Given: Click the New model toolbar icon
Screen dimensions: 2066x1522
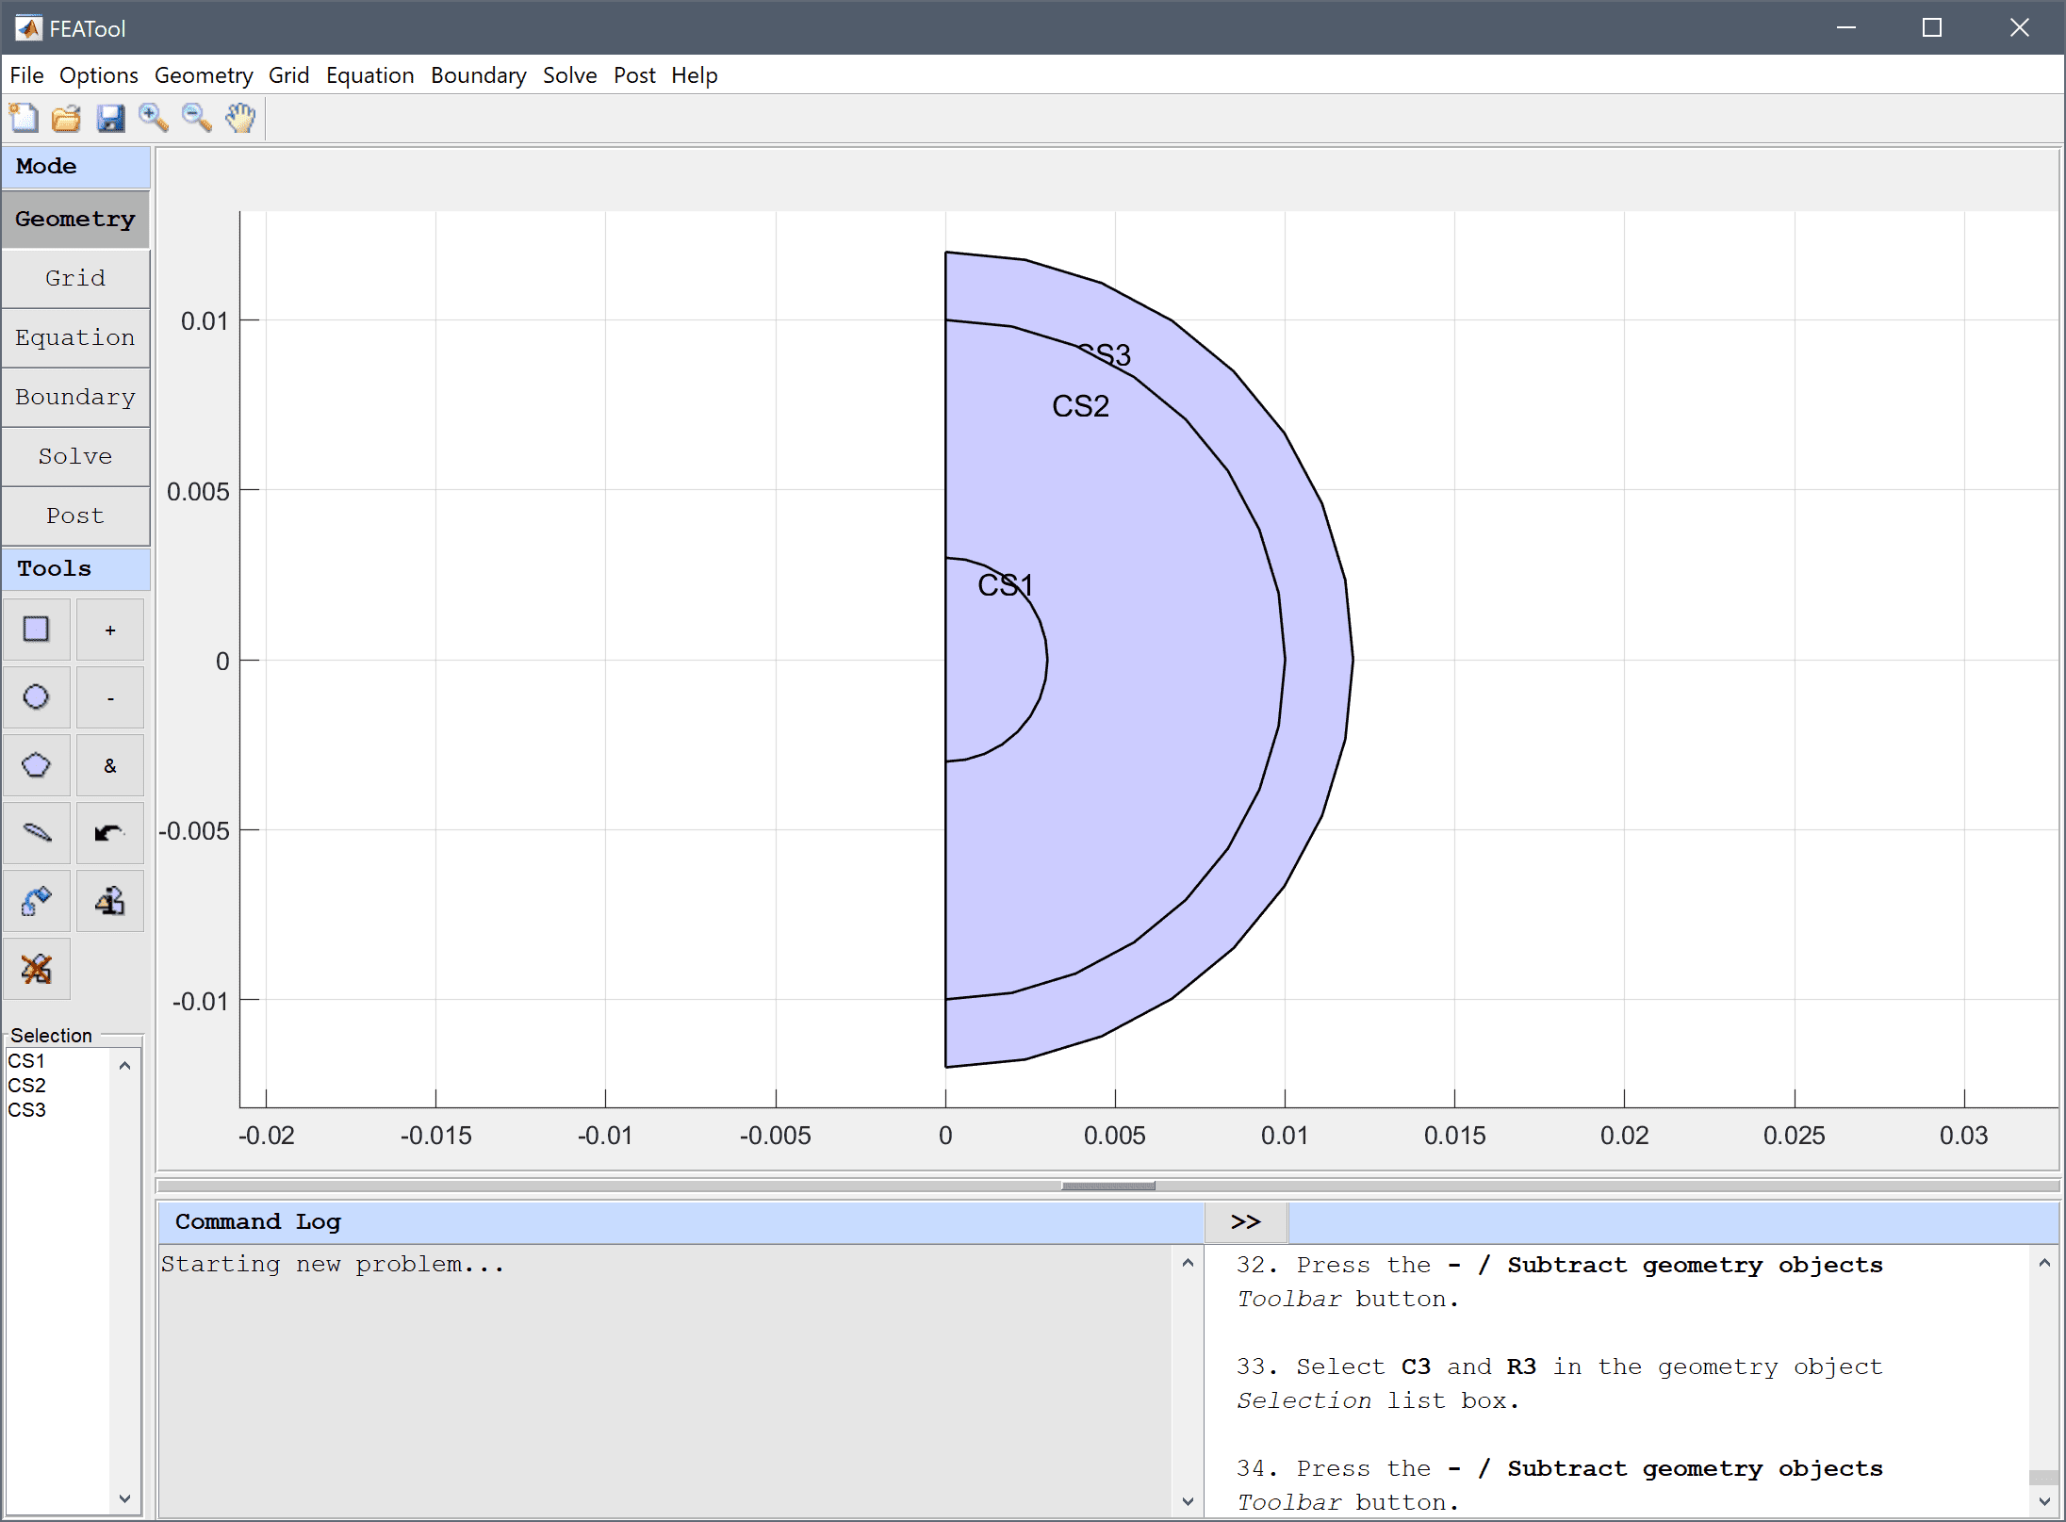Looking at the screenshot, I should [x=24, y=118].
